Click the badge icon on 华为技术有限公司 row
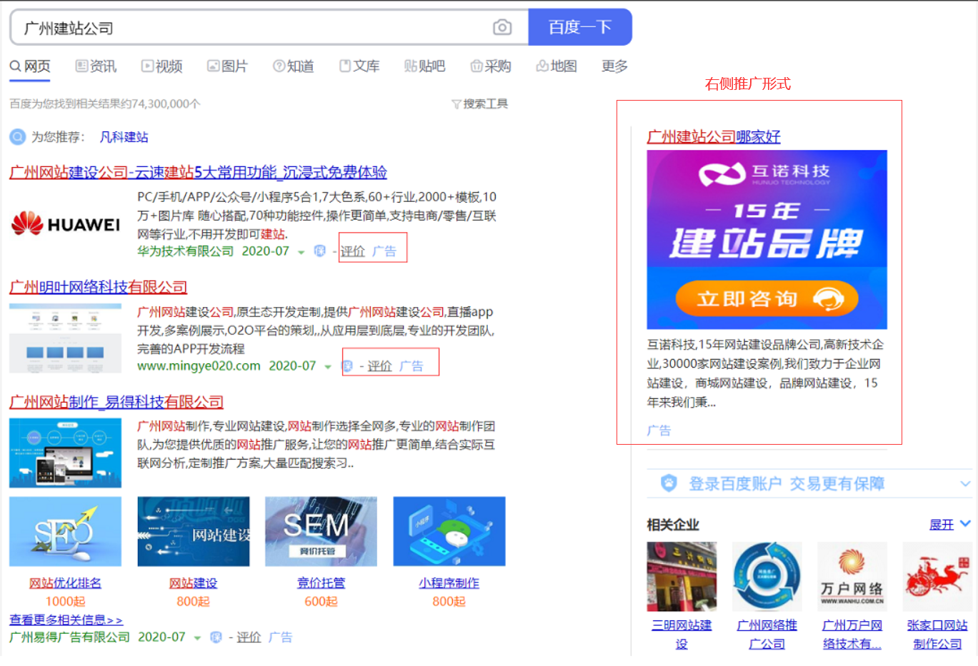Image resolution: width=978 pixels, height=666 pixels. 320,251
